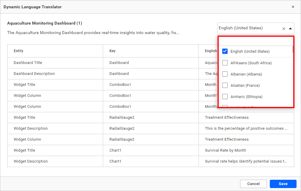Tick the Alsatian (France) checkbox
This screenshot has width=301, height=191.
(x=225, y=85)
